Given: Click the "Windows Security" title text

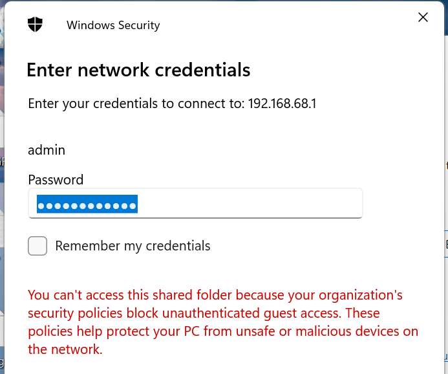Looking at the screenshot, I should point(113,25).
